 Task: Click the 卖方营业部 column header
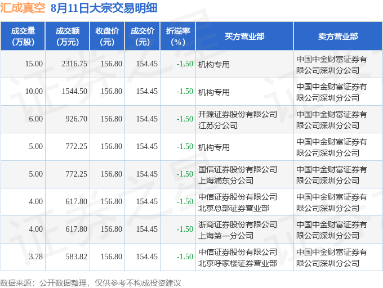pyautogui.click(x=338, y=36)
